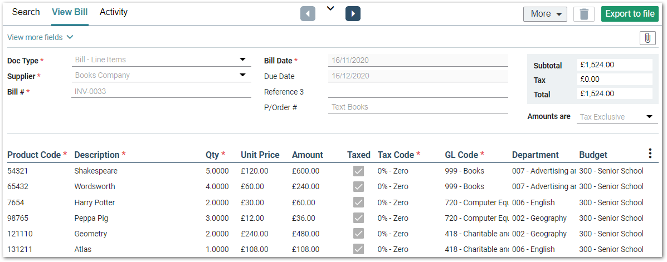Switch to the Search tab

(26, 12)
